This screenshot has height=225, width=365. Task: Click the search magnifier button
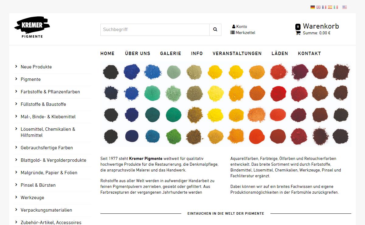coord(215,30)
